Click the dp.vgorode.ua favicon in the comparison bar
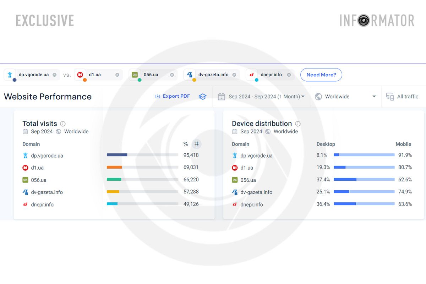426x284 pixels. (10, 75)
